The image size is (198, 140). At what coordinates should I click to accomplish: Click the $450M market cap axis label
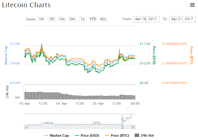point(15,83)
